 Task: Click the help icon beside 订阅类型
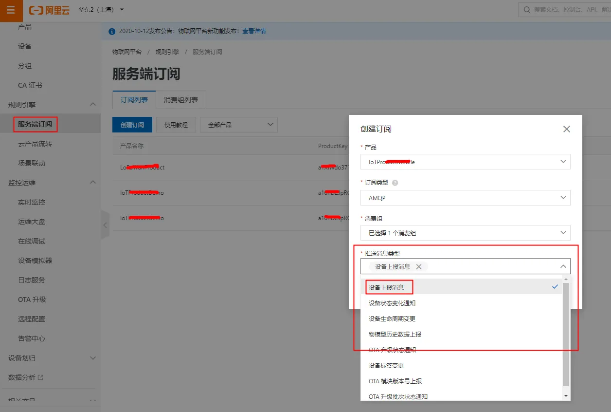pyautogui.click(x=395, y=183)
